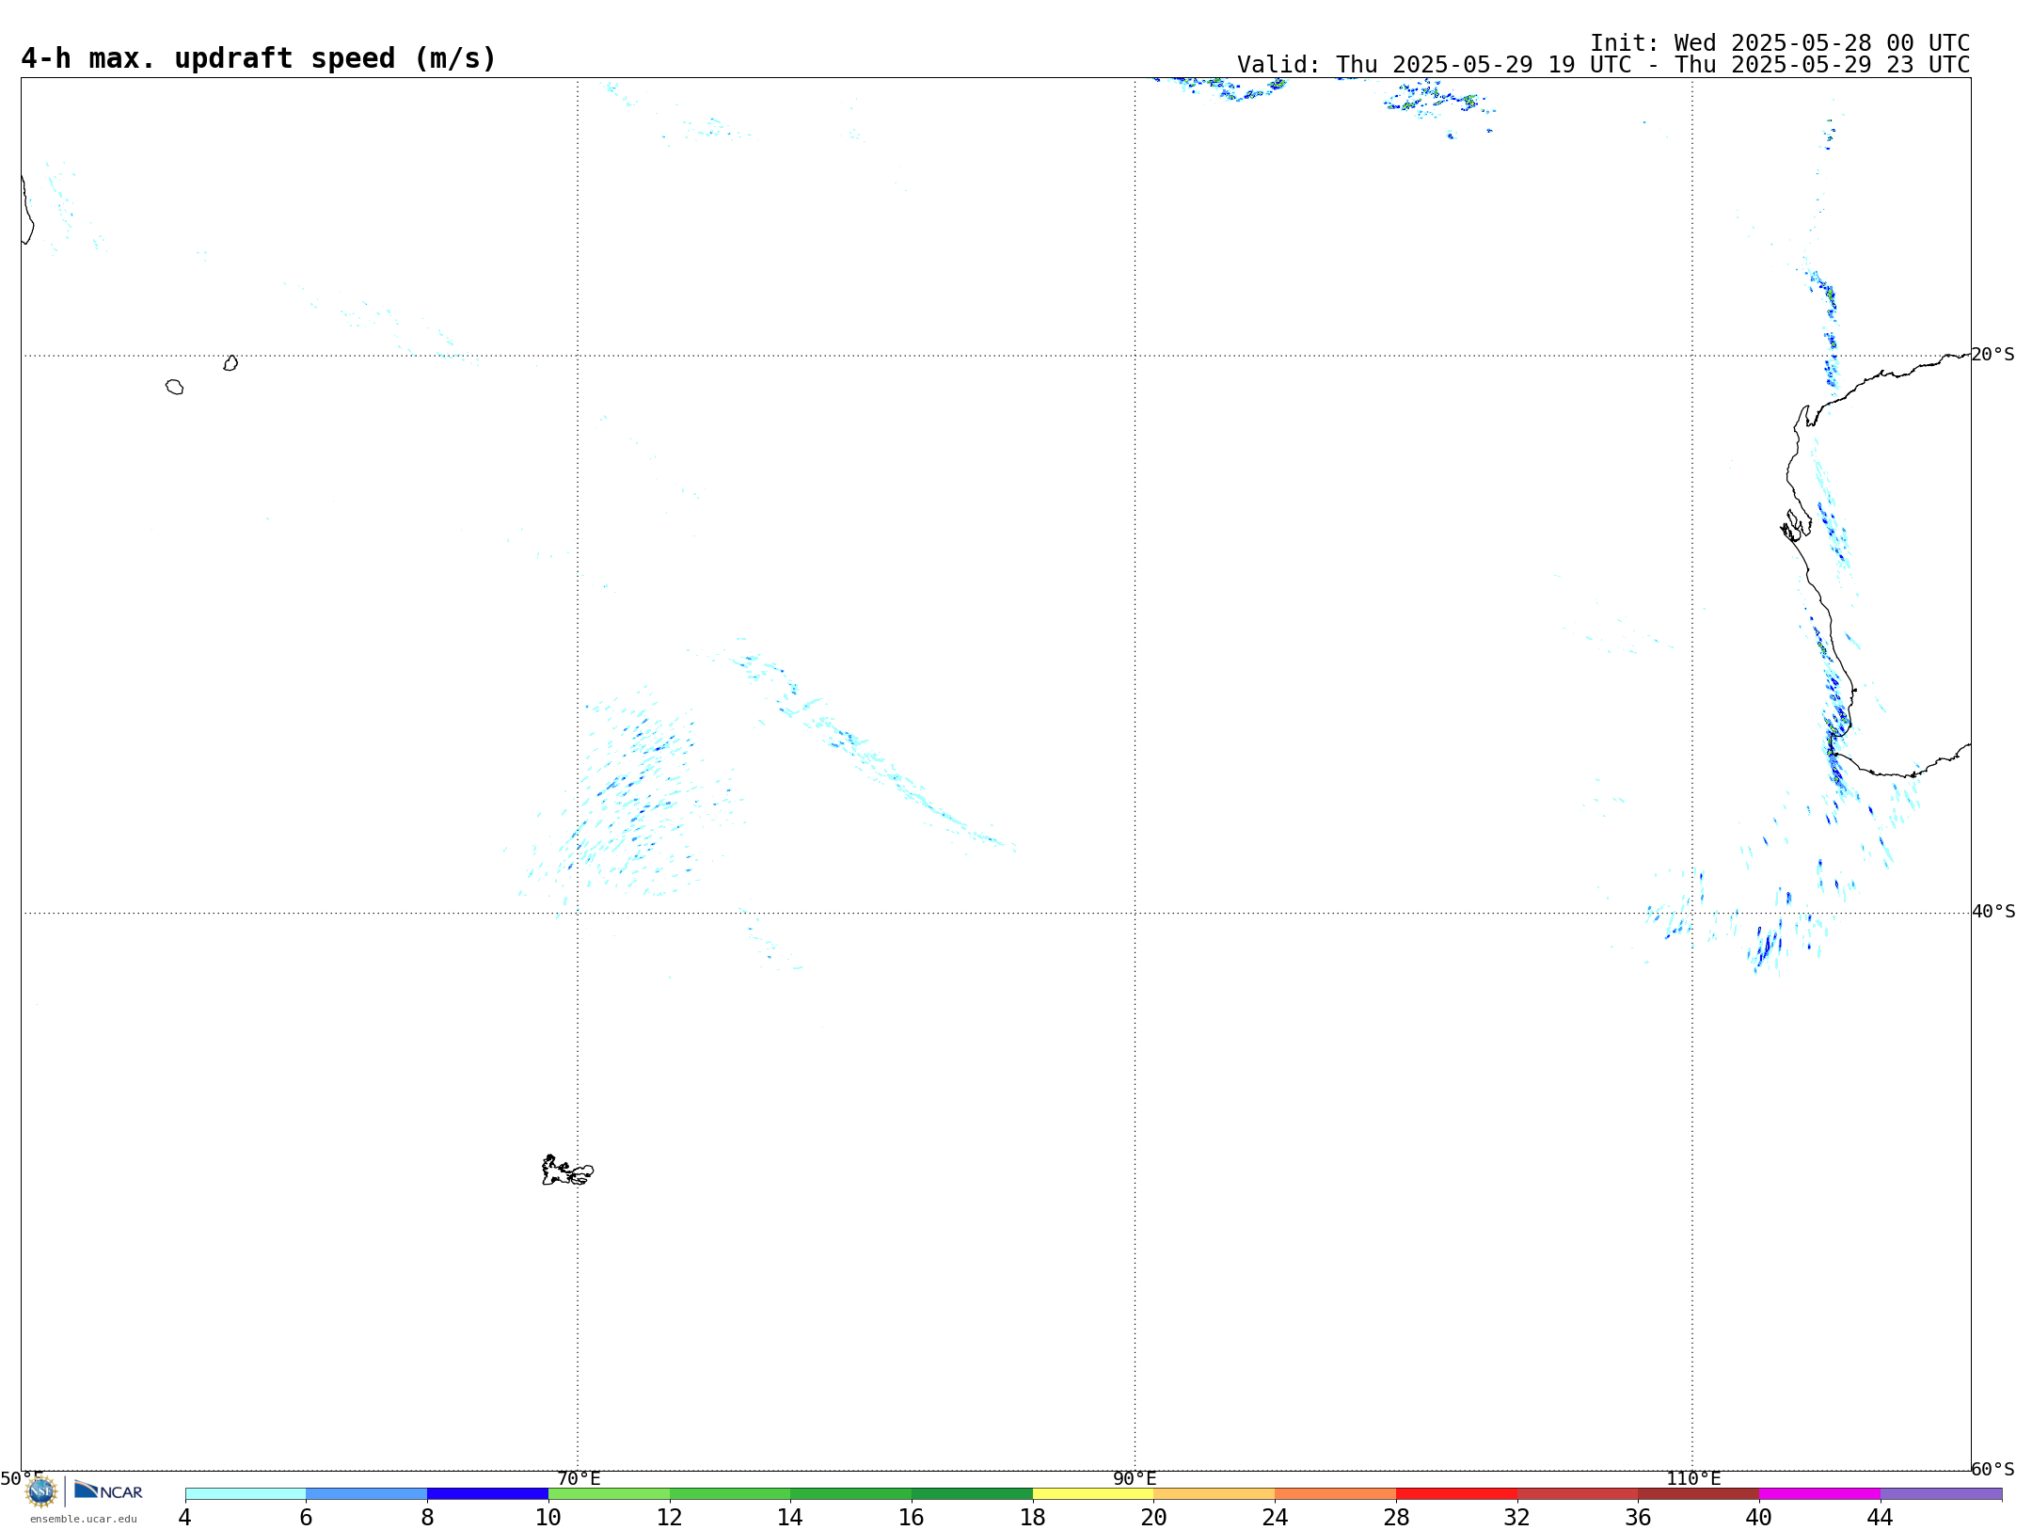This screenshot has height=1530, width=2032.
Task: Click the colorbar tick label 20
Action: 1154,1518
